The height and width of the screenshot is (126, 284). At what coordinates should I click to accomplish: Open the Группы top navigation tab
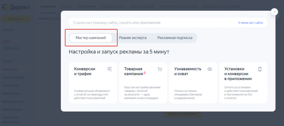point(67,7)
